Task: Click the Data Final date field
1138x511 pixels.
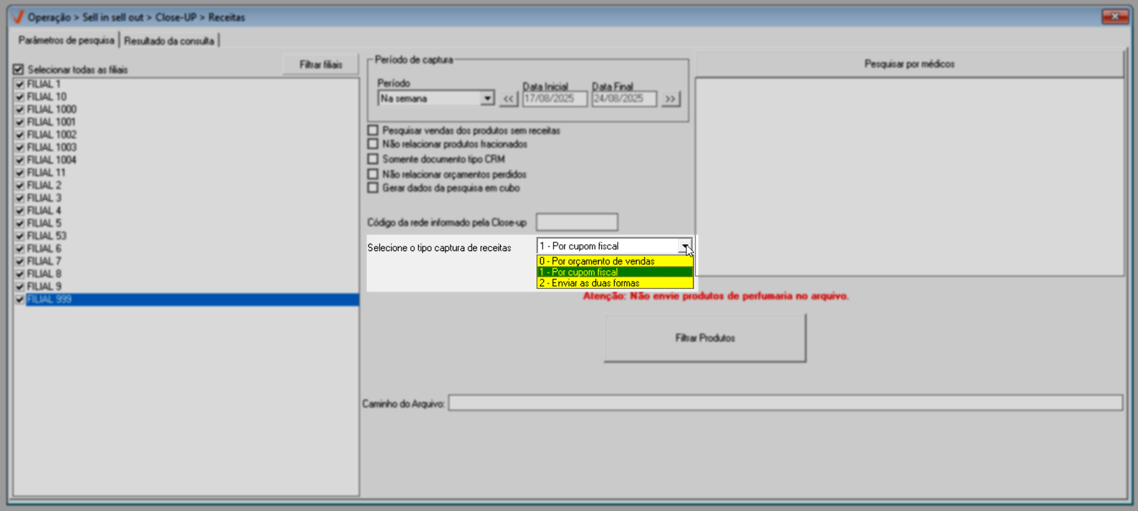Action: [x=624, y=99]
